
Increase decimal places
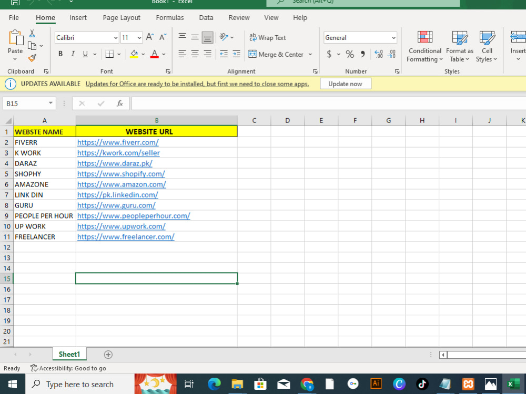click(378, 54)
